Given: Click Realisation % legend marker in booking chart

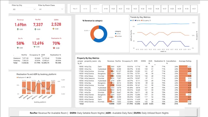Looking at the screenshot, I should click(x=17, y=77).
